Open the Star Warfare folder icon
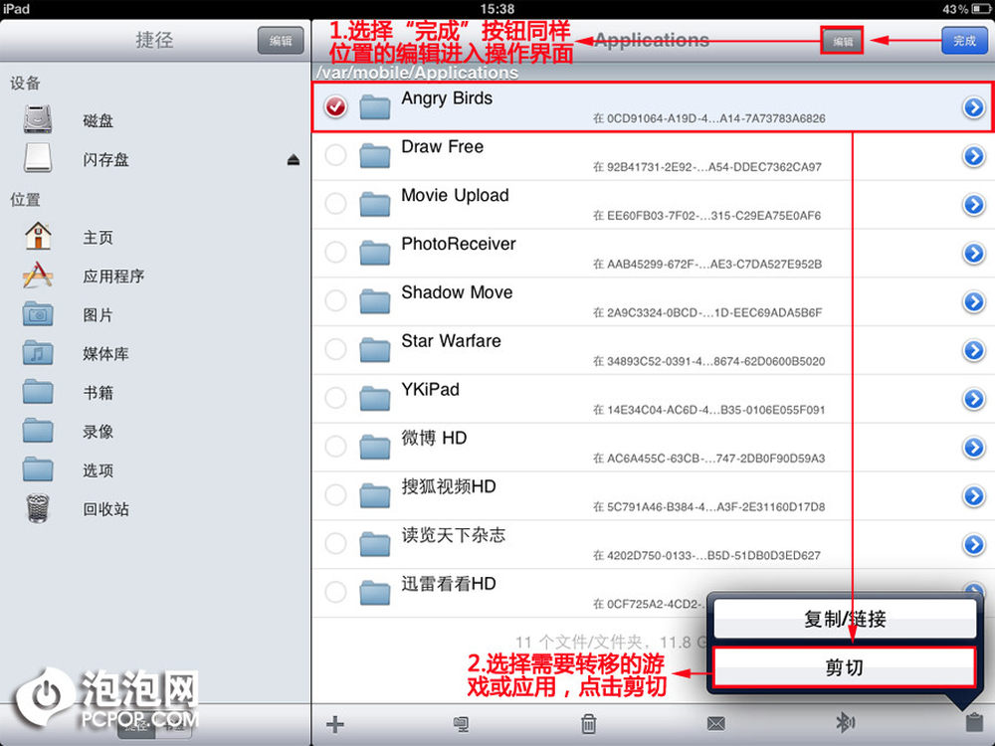Viewport: 995px width, 746px height. tap(374, 349)
